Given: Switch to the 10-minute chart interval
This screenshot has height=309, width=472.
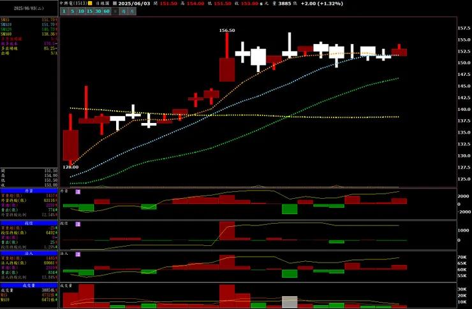Looking at the screenshot, I should 81,11.
